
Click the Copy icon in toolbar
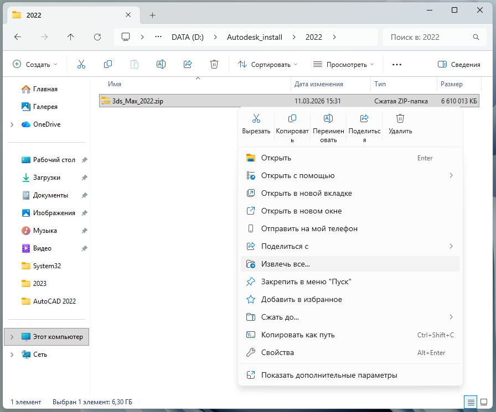point(108,65)
